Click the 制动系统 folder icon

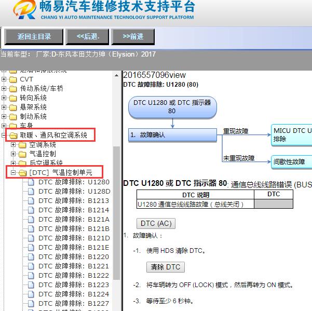pos(13,117)
